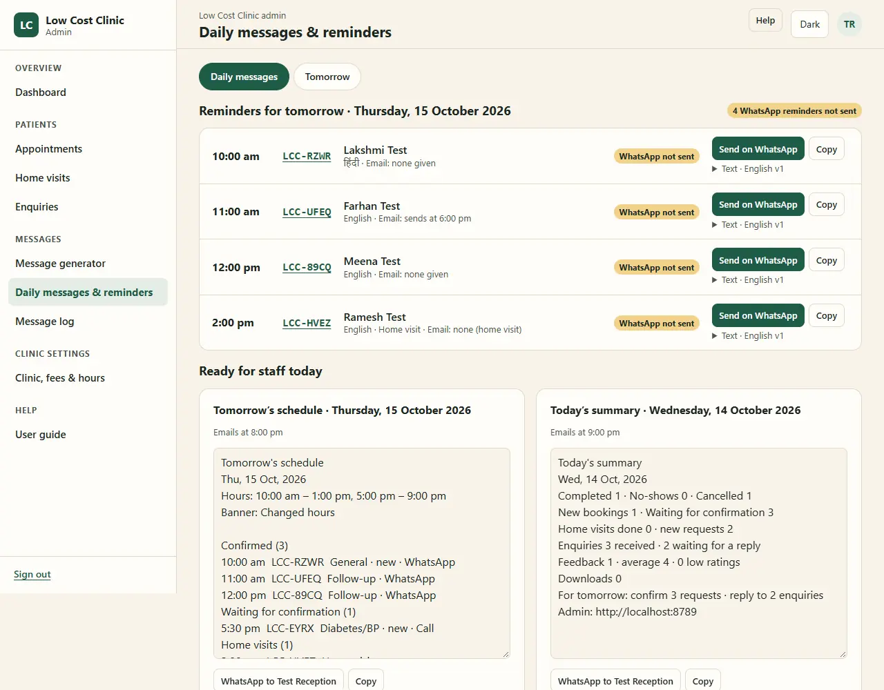This screenshot has height=690, width=884.
Task: Open appointment link LCC-89CQ
Action: (x=307, y=268)
